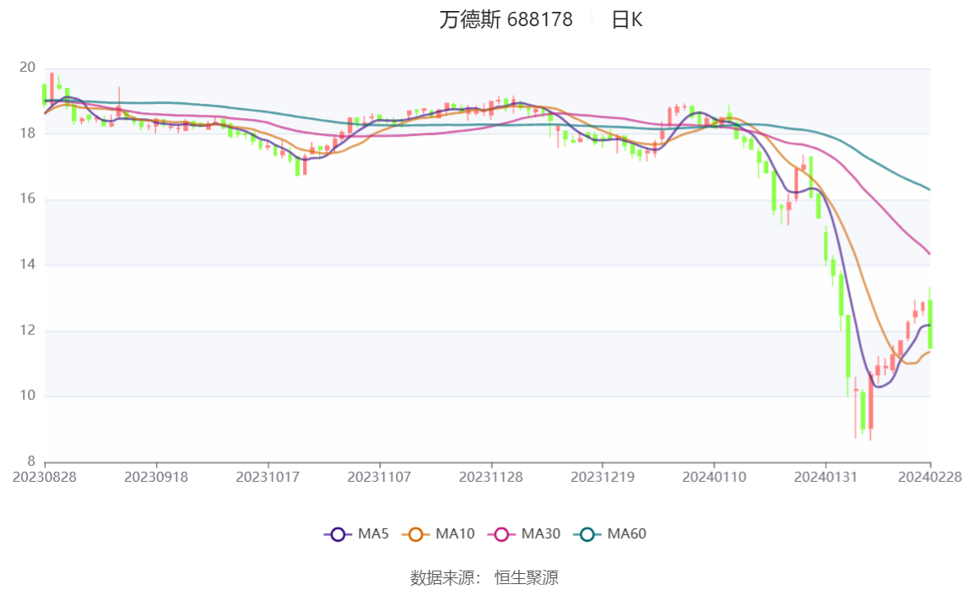Select the 20231107 x-axis date label
This screenshot has width=969, height=590.
(379, 477)
